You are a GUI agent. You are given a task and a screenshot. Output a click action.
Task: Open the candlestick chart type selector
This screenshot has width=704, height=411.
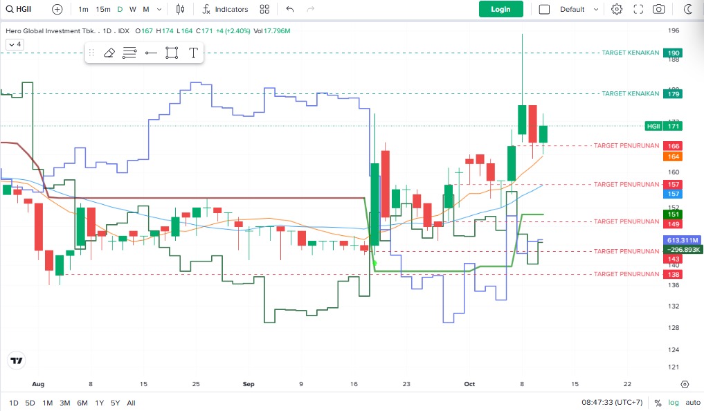pyautogui.click(x=181, y=10)
